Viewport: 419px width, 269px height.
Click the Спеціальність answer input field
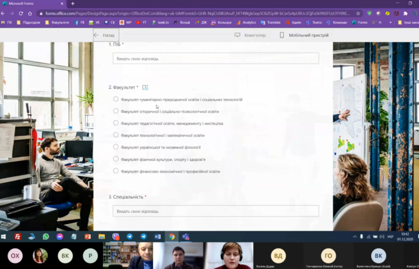[x=215, y=211]
